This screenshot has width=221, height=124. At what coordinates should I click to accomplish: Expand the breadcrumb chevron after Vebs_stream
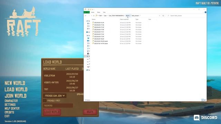(x=140, y=15)
